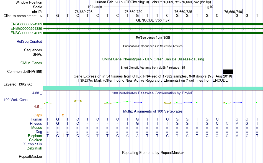Click the Gaps row label
This screenshot has height=163, width=263.
pyautogui.click(x=38, y=115)
